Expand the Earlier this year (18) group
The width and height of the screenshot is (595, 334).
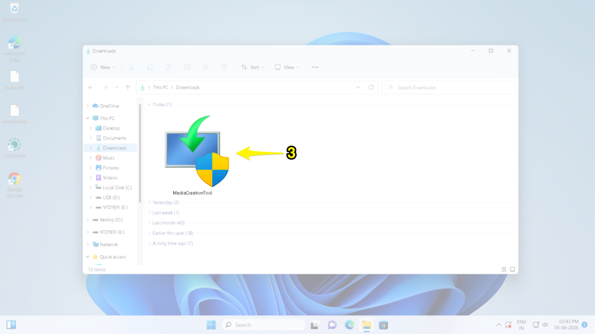(149, 233)
